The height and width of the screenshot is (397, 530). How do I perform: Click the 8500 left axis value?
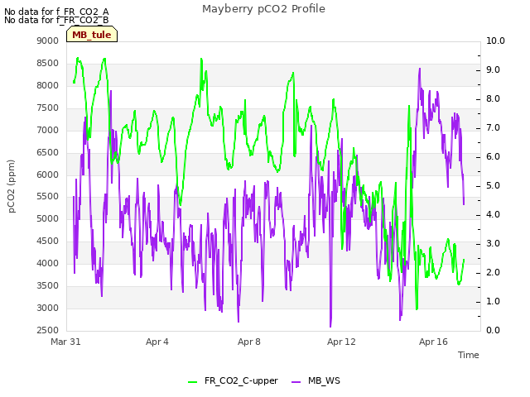point(48,63)
